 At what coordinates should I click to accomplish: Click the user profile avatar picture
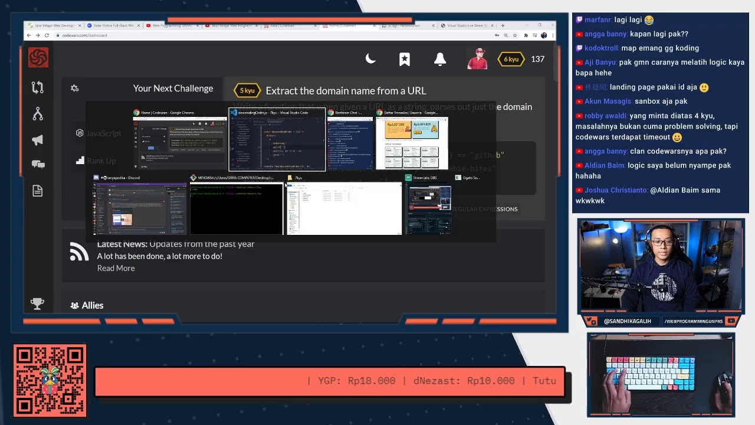click(x=477, y=59)
